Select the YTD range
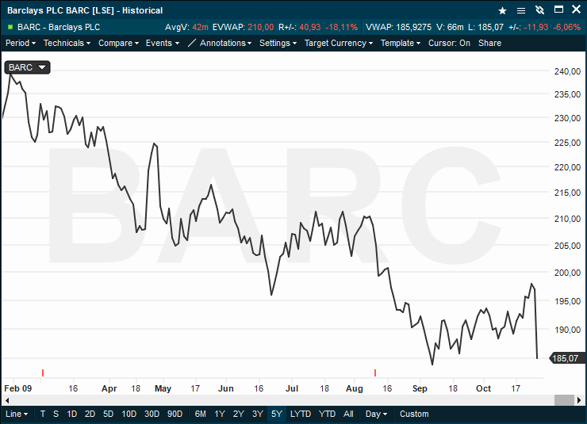The image size is (587, 424). click(x=327, y=414)
